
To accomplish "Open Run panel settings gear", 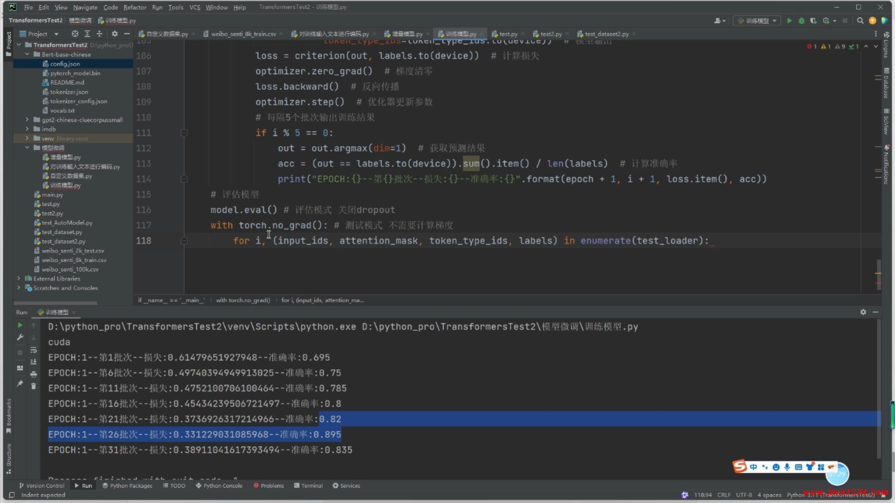I will [x=863, y=312].
